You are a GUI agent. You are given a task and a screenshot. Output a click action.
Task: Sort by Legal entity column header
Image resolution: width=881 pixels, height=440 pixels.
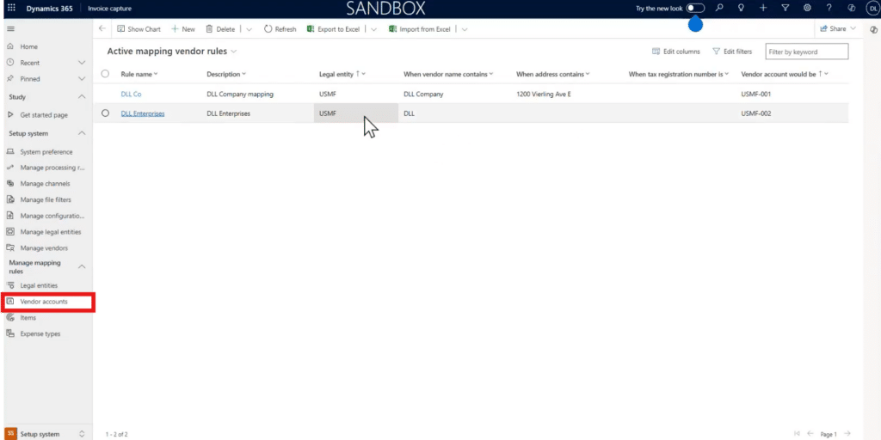click(x=342, y=74)
